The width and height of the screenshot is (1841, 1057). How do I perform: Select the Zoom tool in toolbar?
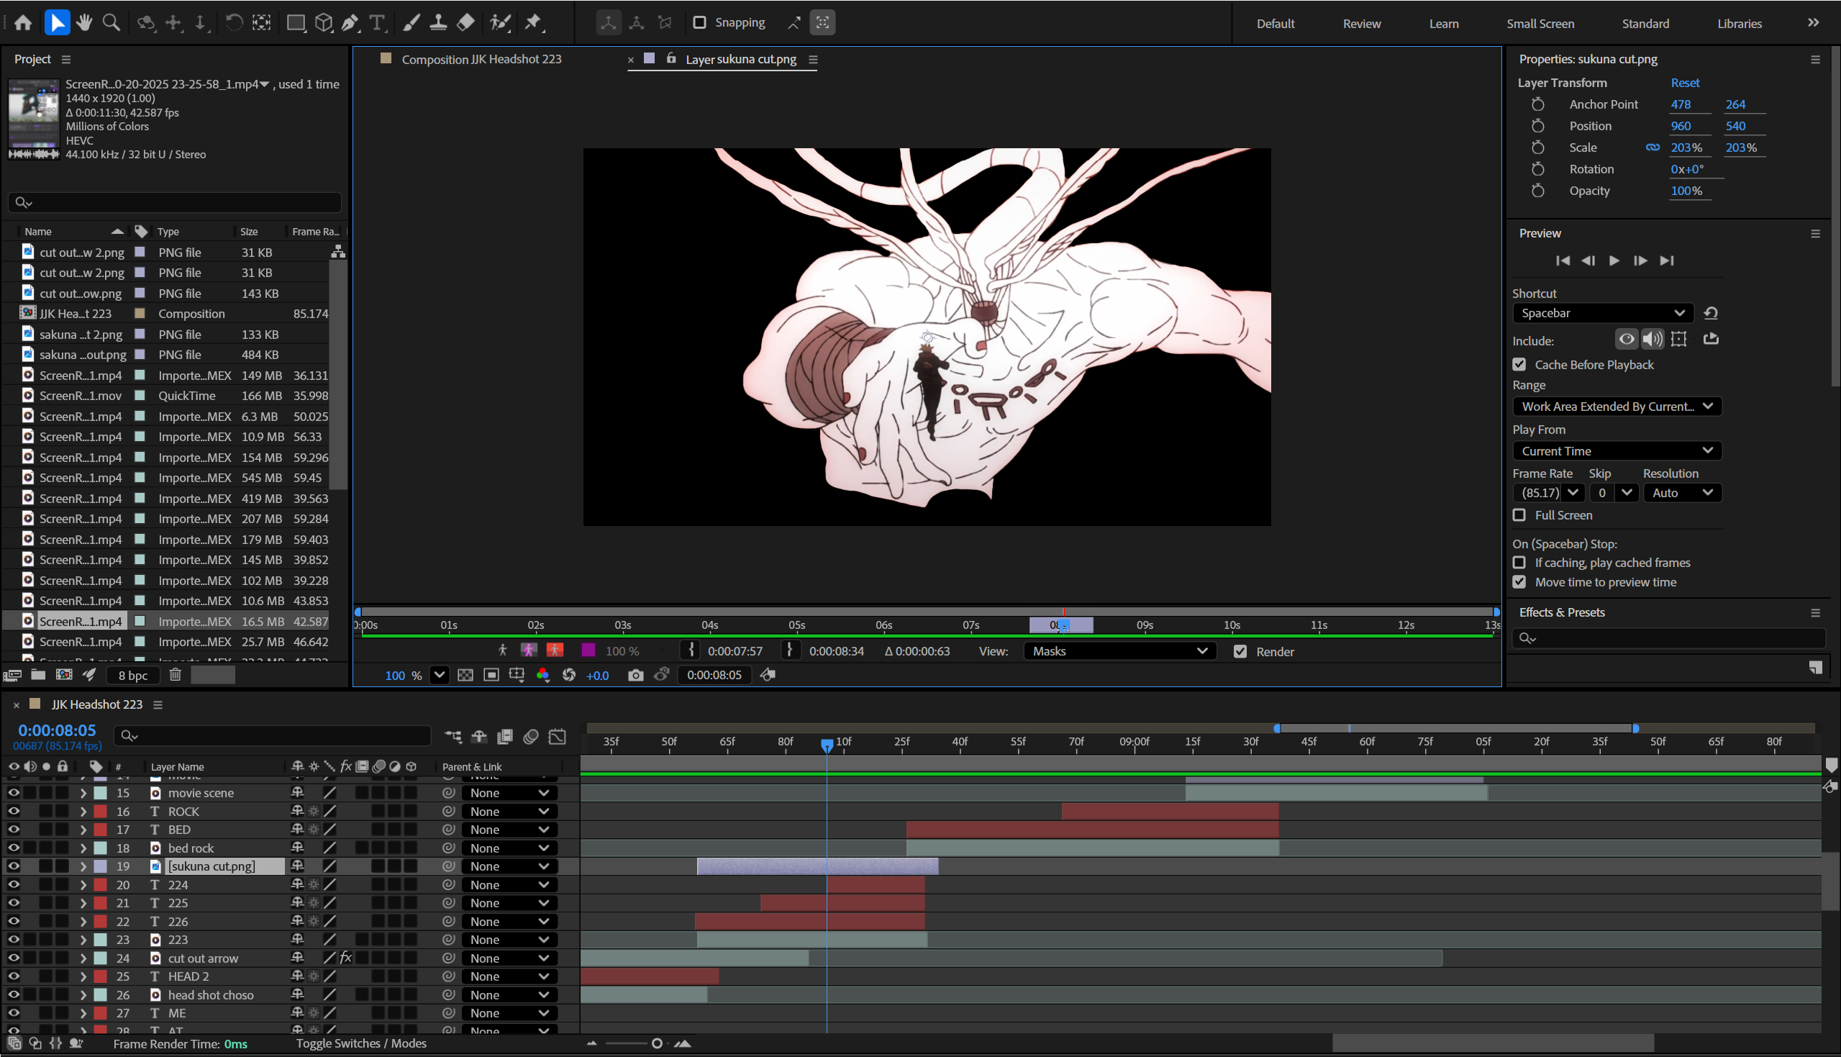(111, 22)
